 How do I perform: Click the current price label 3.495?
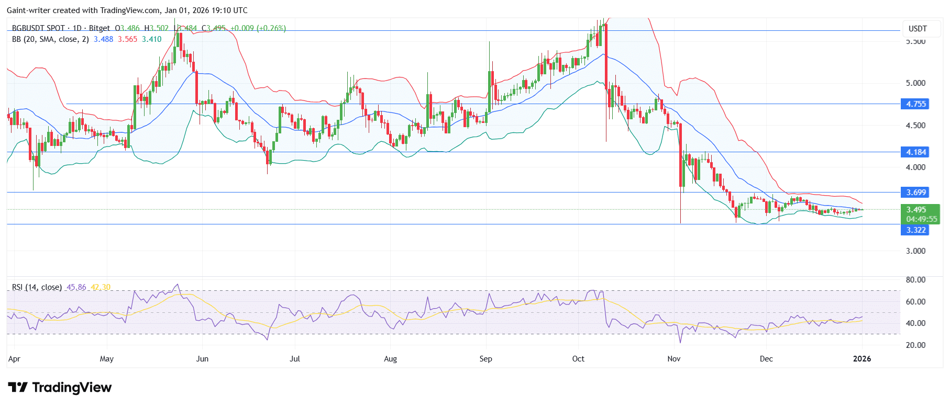(x=916, y=210)
